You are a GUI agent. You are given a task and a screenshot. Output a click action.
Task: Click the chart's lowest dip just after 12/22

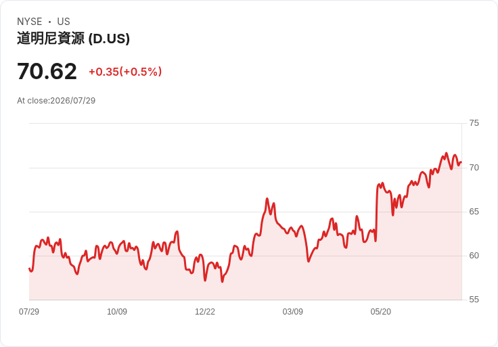[x=222, y=281]
